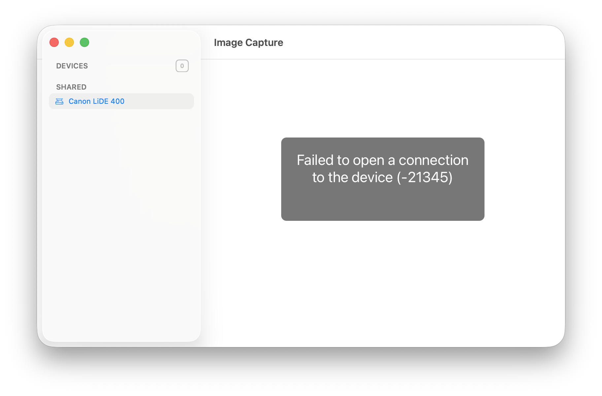Click the scanner icon next to Canon LiDE 400
This screenshot has height=396, width=602.
[60, 101]
